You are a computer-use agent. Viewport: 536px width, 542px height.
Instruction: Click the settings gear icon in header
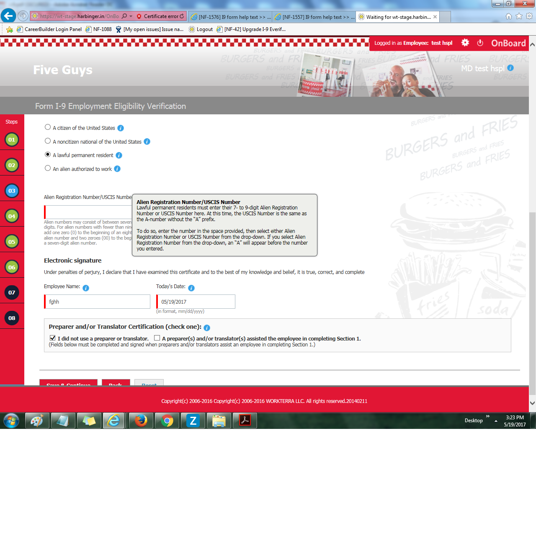click(465, 43)
